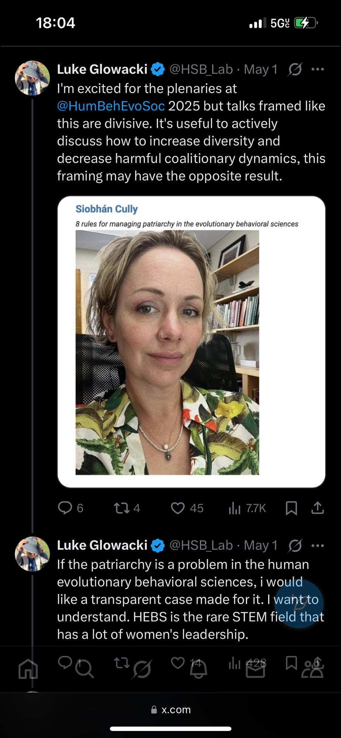Go to the Home tab
The width and height of the screenshot is (341, 738).
pyautogui.click(x=28, y=669)
